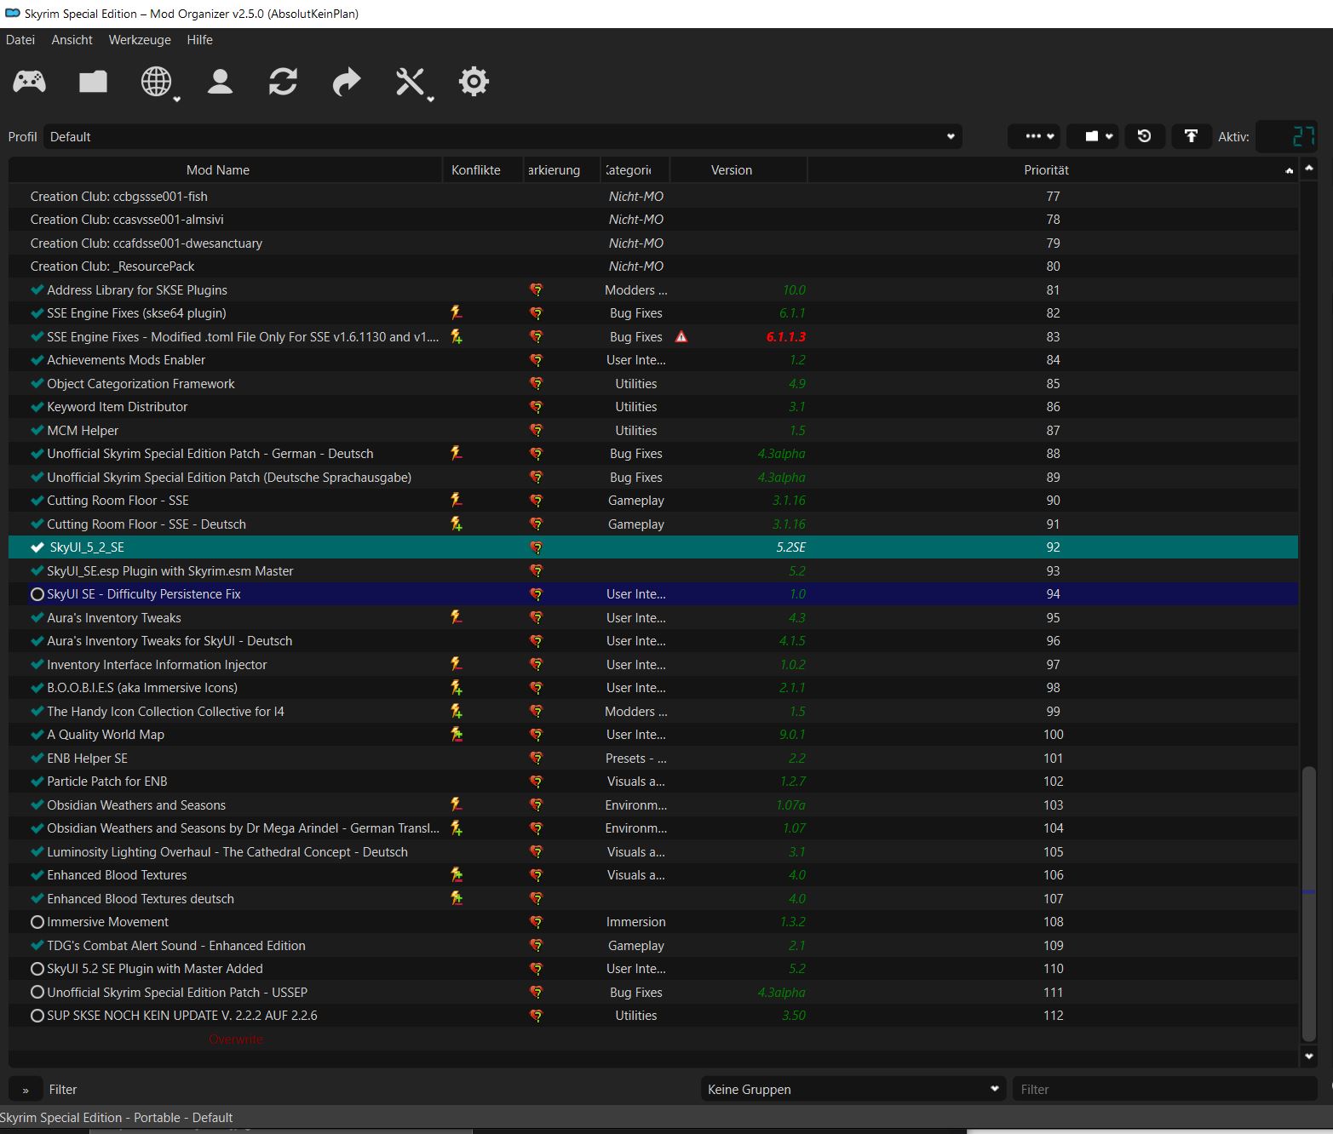Expand the Keine Gruppen dropdown
This screenshot has height=1134, width=1333.
pos(852,1090)
